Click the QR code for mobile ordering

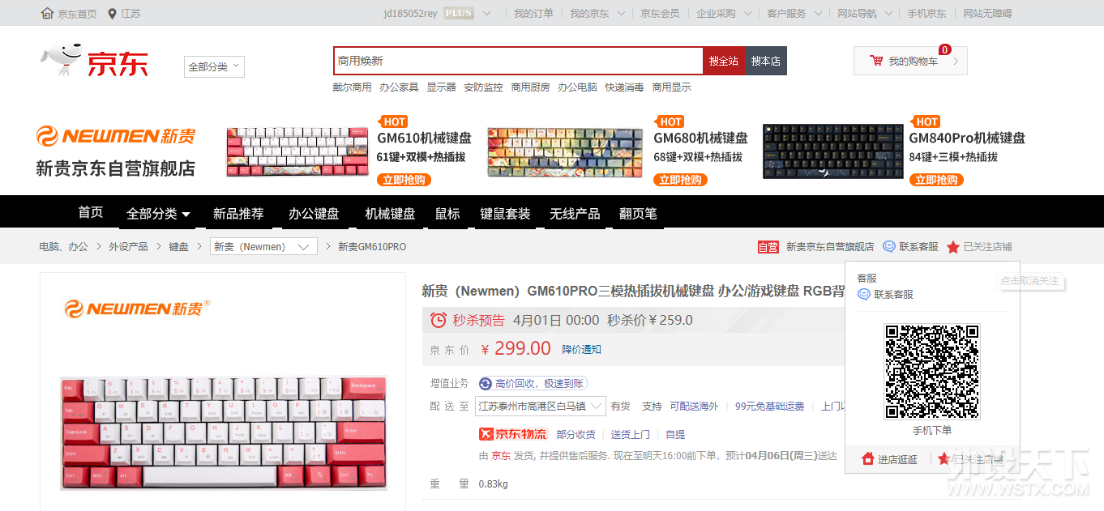click(931, 371)
